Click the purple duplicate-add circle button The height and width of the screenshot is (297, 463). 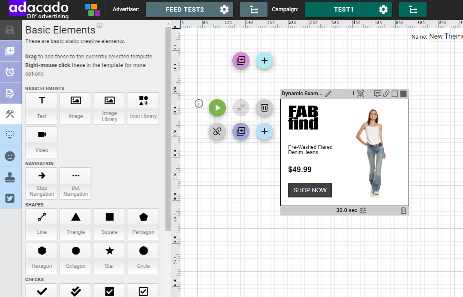pos(241,61)
